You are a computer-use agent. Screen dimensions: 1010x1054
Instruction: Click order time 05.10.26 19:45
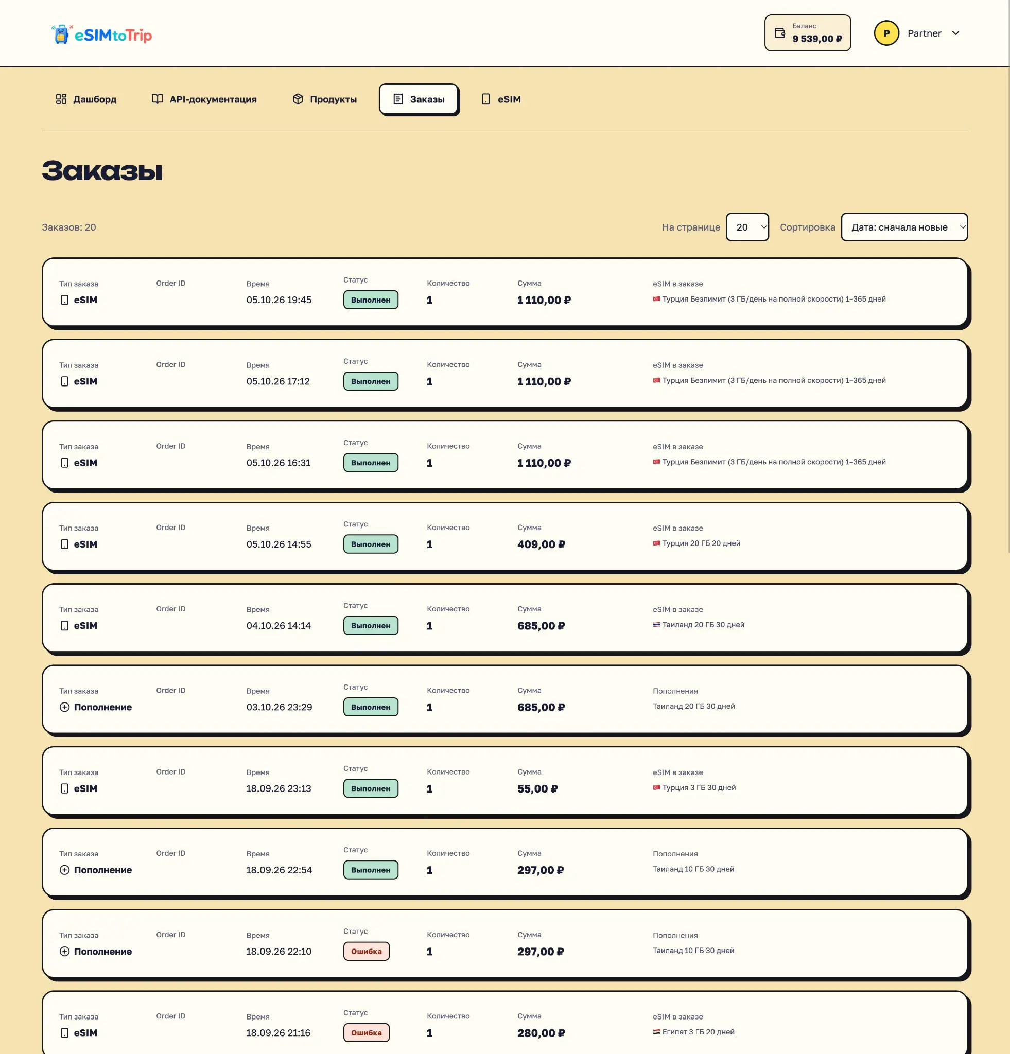click(x=278, y=300)
